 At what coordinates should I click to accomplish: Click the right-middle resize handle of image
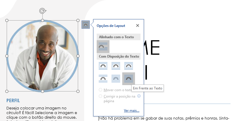[x=78, y=56]
